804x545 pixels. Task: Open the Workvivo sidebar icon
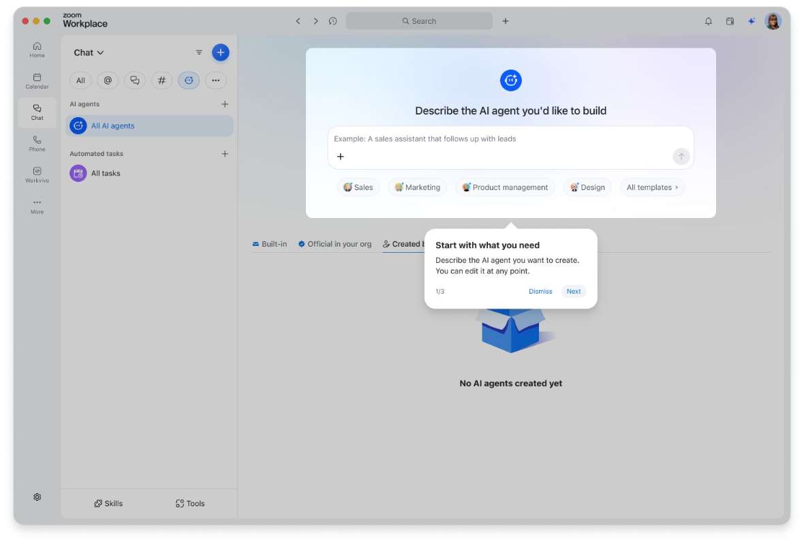[37, 175]
